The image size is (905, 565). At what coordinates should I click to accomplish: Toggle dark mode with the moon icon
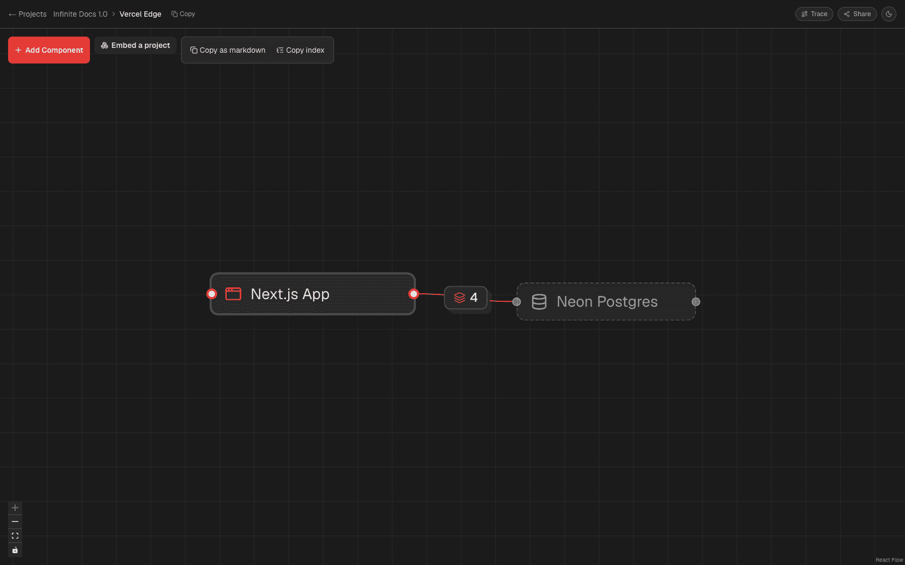pos(889,14)
